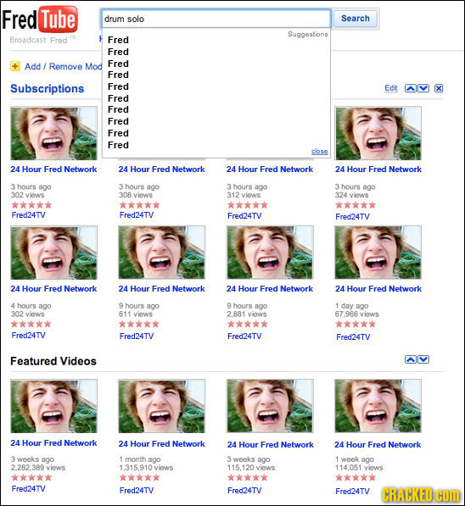Click the yellow plus icon for modules

tap(15, 66)
